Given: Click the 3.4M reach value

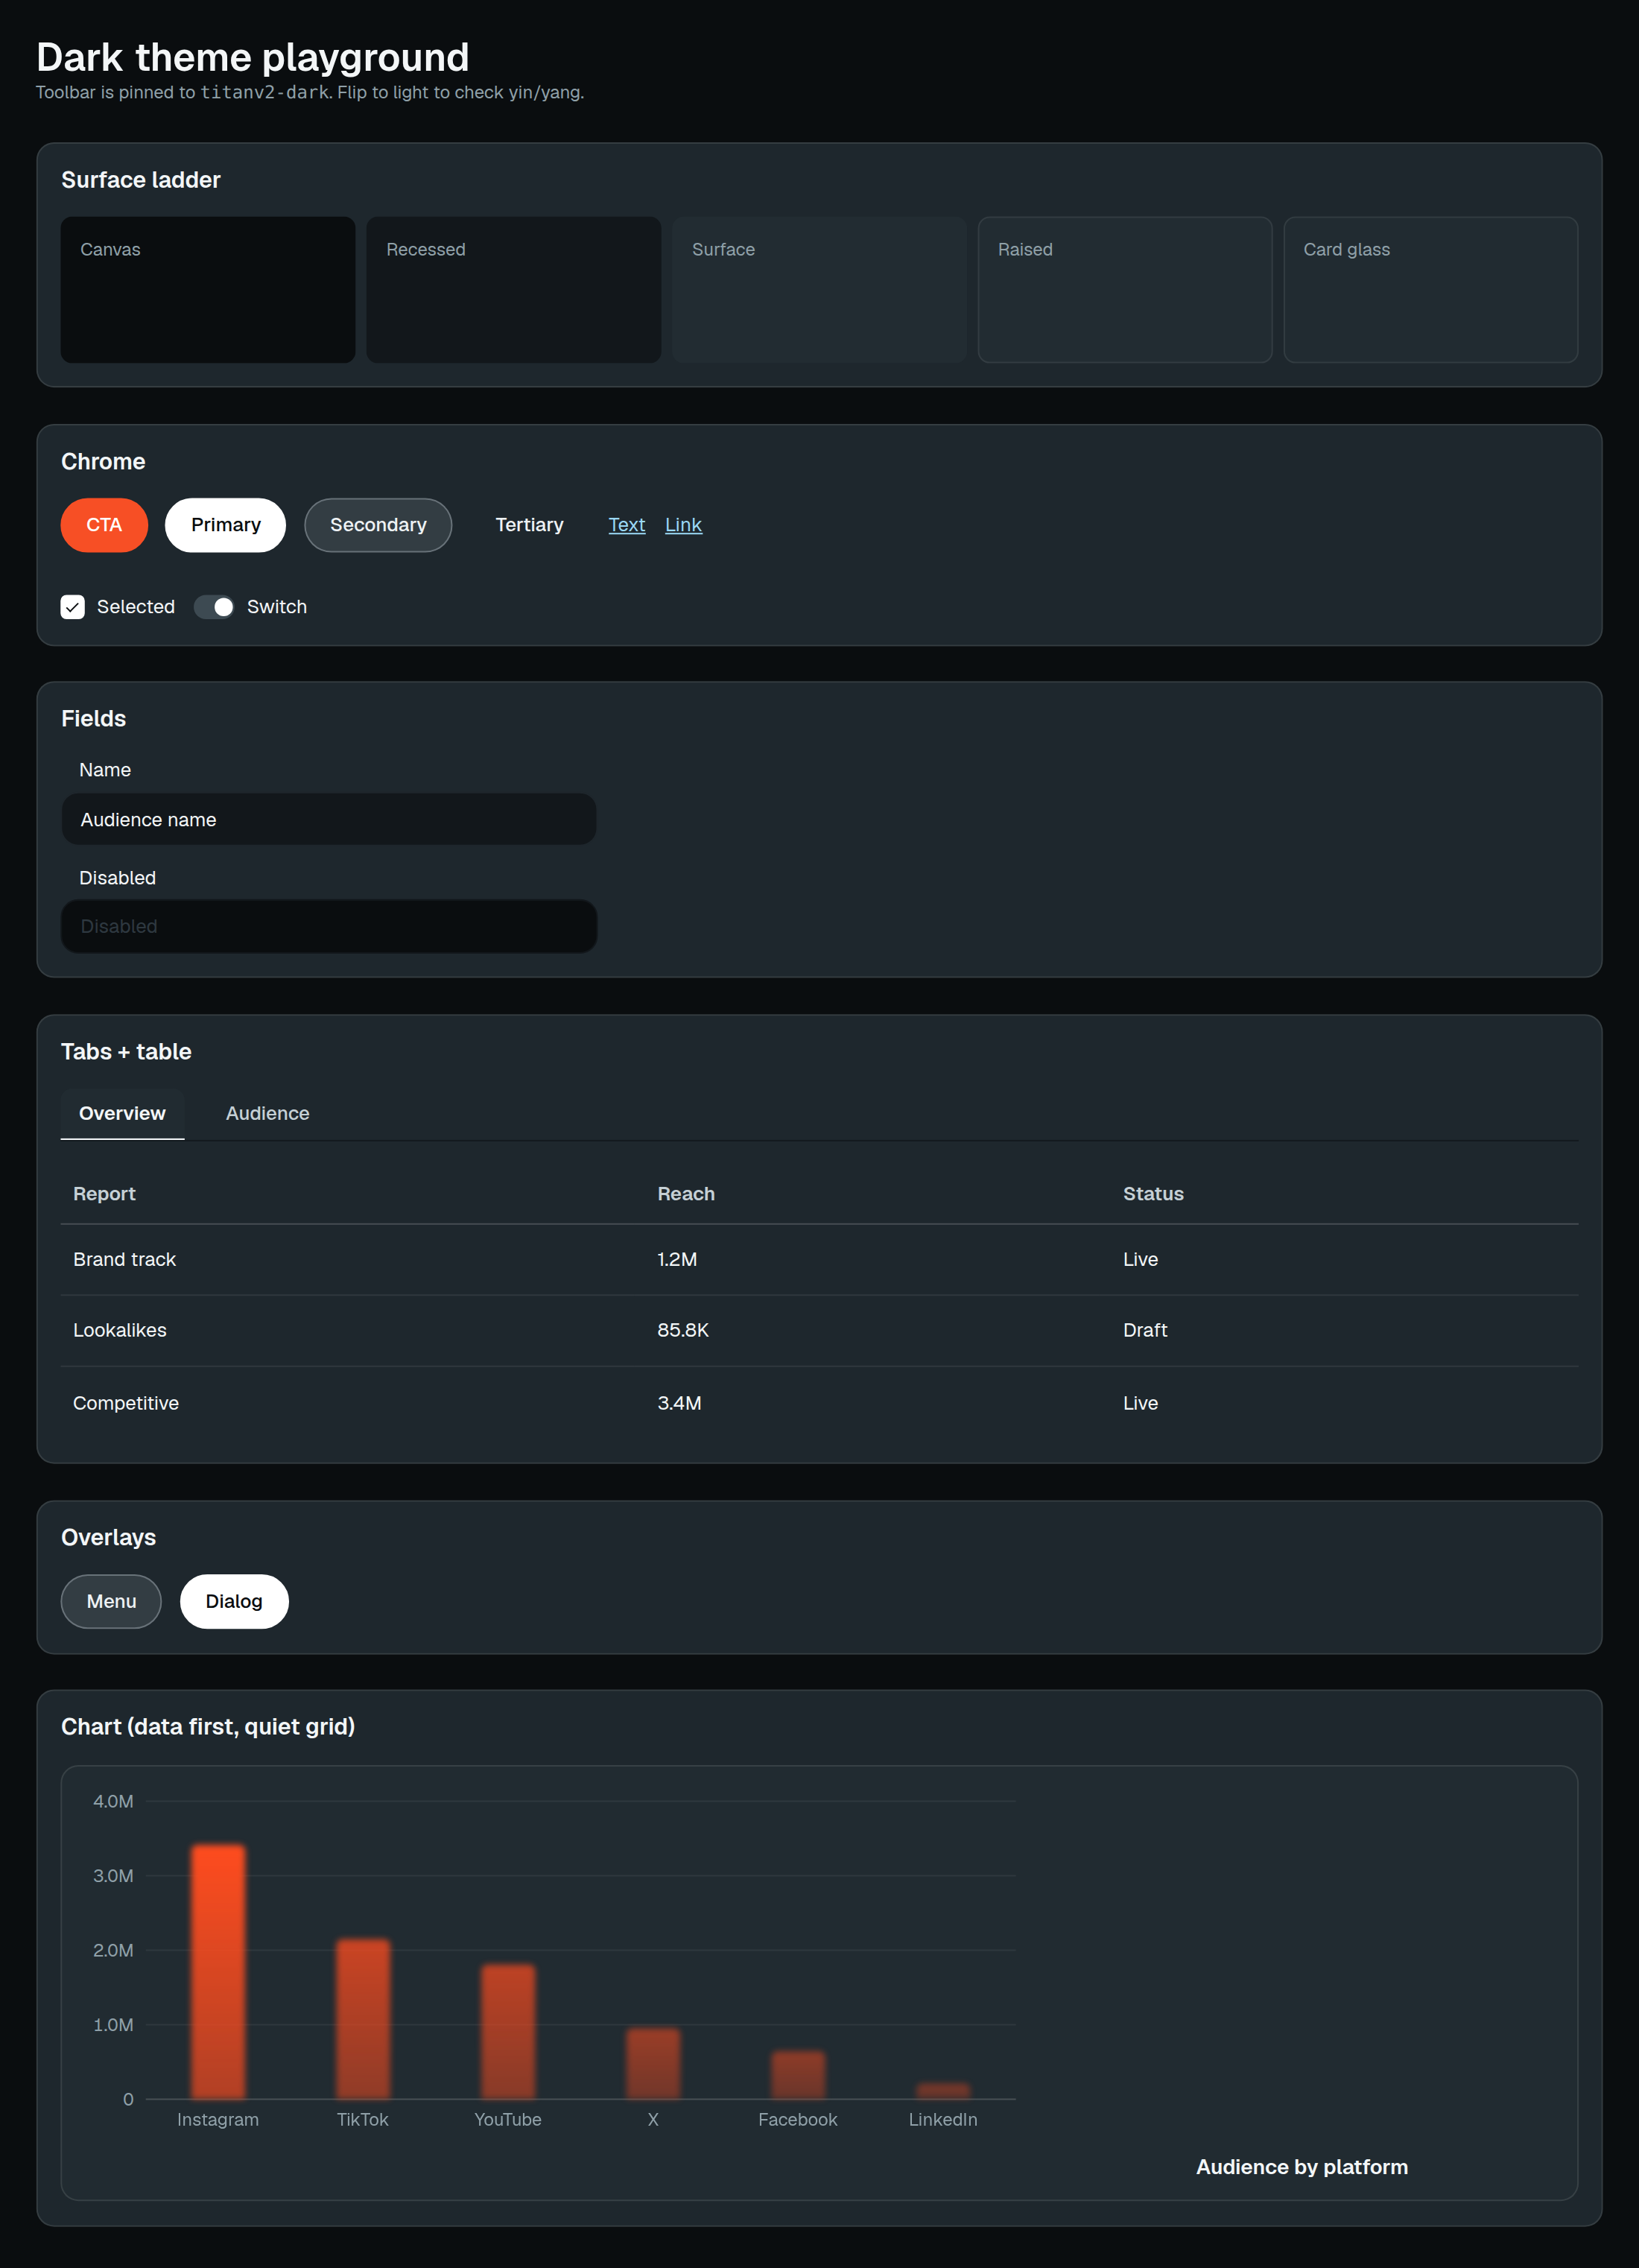Looking at the screenshot, I should coord(679,1403).
